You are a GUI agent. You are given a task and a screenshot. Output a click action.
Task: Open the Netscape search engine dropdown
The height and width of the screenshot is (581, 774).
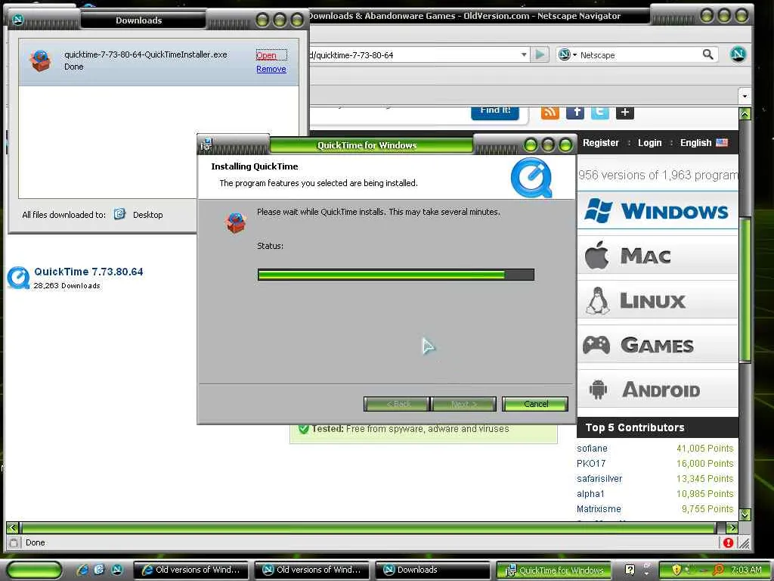(567, 54)
